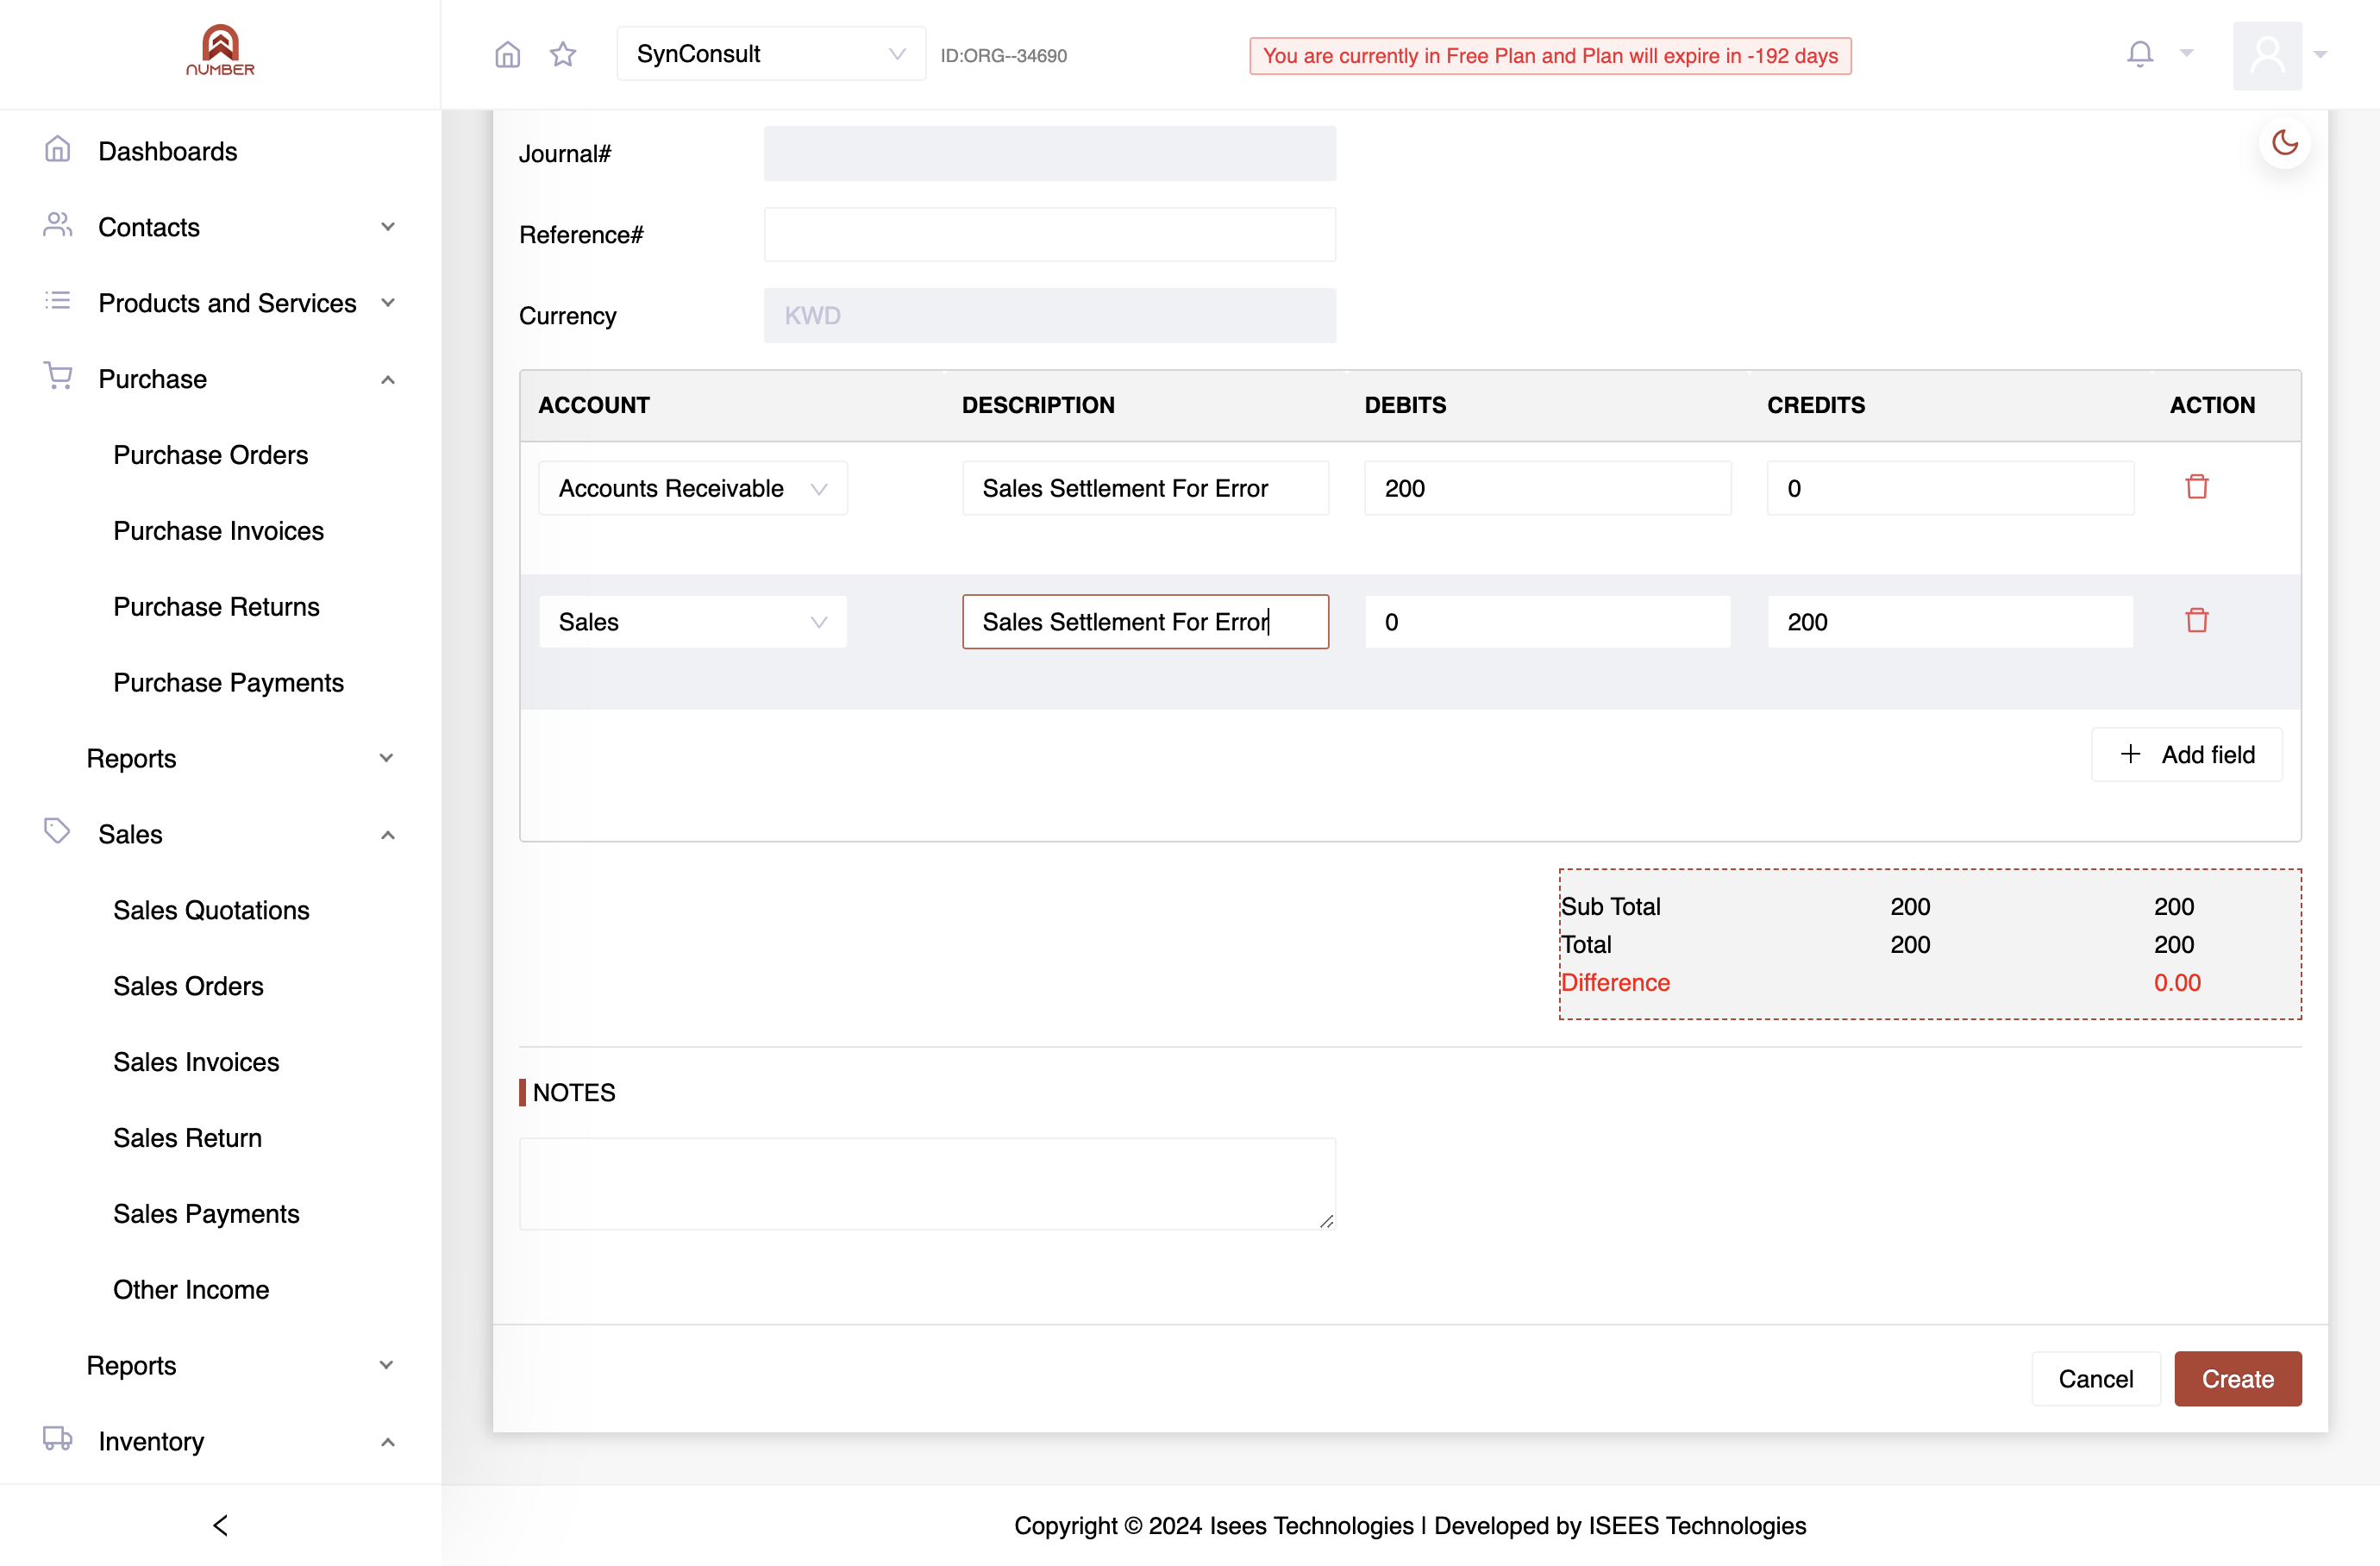Open the Accounts Receivable account dropdown

(x=693, y=488)
